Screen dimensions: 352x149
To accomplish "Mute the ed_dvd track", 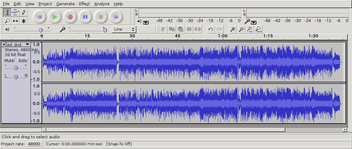I will 9,60.
